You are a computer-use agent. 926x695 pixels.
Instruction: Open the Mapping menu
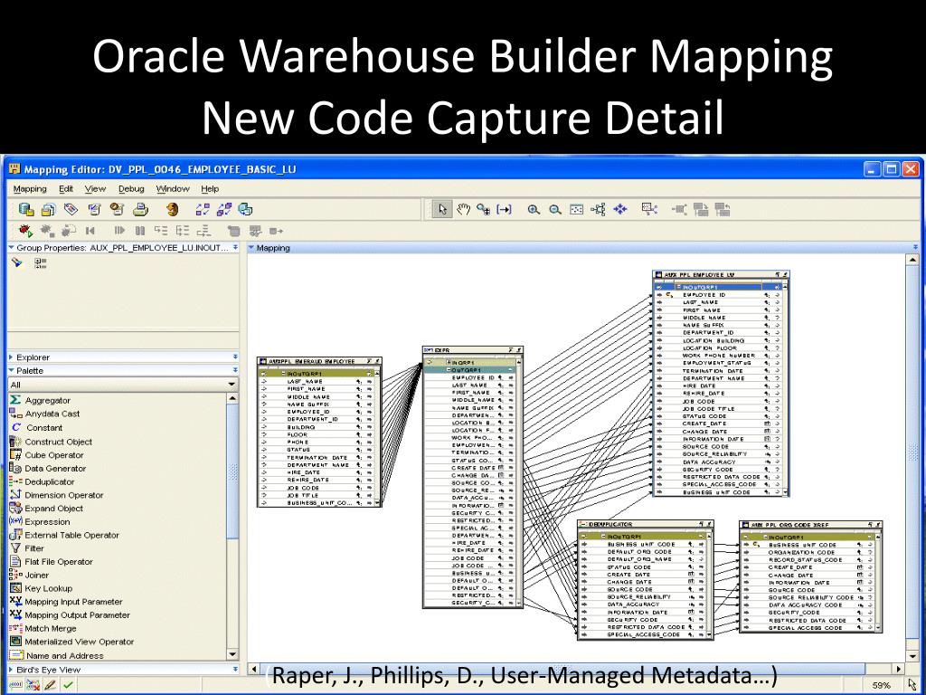tap(30, 188)
